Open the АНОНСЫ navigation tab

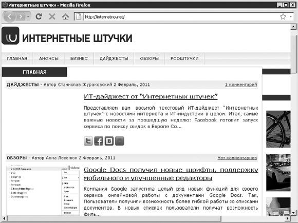click(x=49, y=58)
